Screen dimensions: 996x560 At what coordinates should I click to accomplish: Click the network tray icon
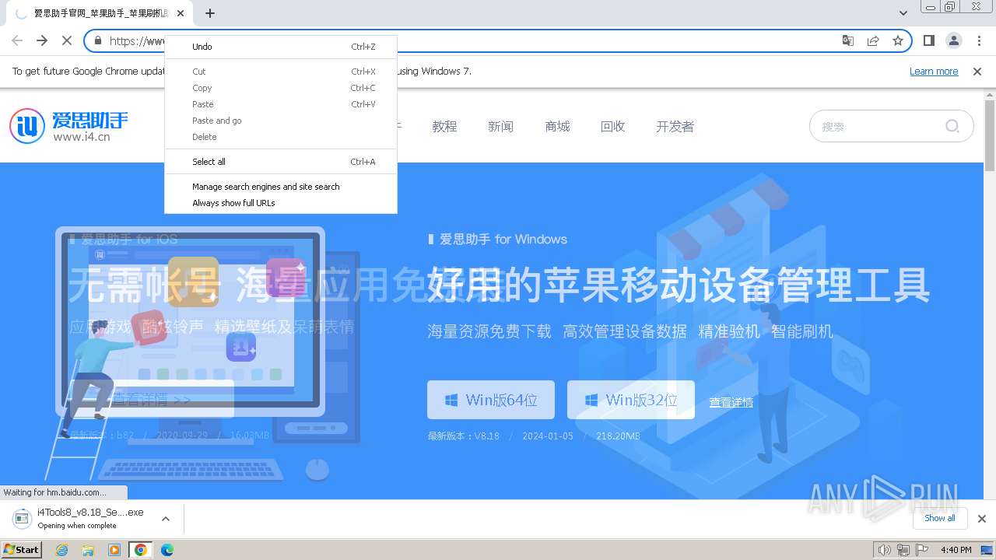pyautogui.click(x=903, y=550)
